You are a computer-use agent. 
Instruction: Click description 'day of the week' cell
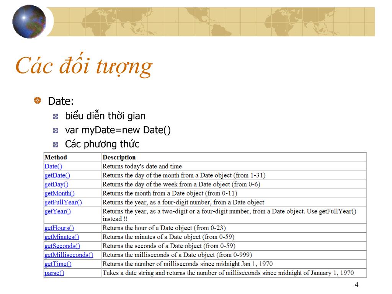pyautogui.click(x=234, y=185)
